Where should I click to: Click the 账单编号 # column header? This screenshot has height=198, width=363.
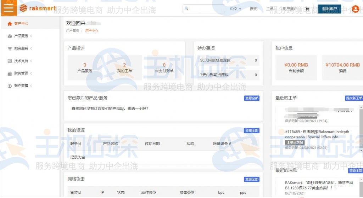[x=222, y=144]
